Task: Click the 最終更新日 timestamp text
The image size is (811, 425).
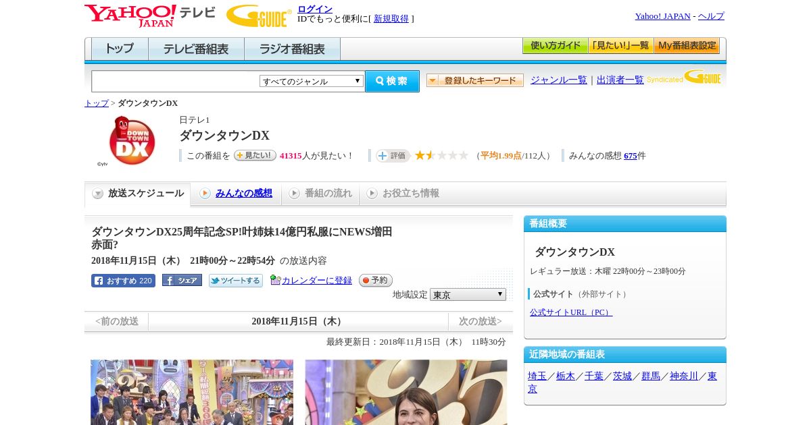Action: click(416, 342)
